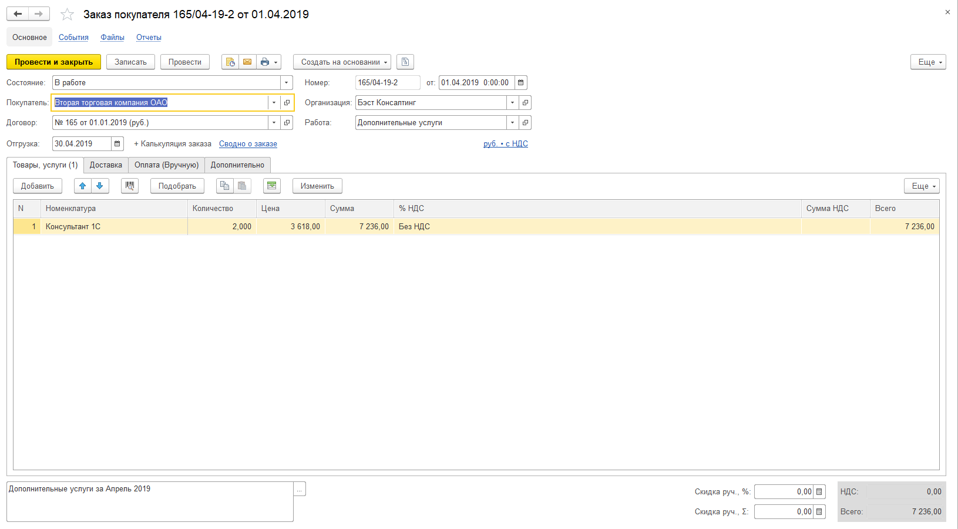The width and height of the screenshot is (958, 529).
Task: Expand the Работа dropdown list
Action: click(512, 123)
